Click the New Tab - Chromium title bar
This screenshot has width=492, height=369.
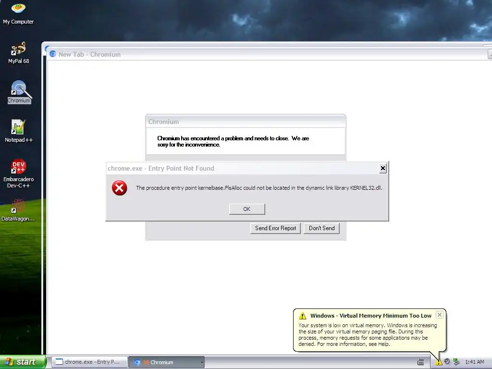tap(268, 54)
